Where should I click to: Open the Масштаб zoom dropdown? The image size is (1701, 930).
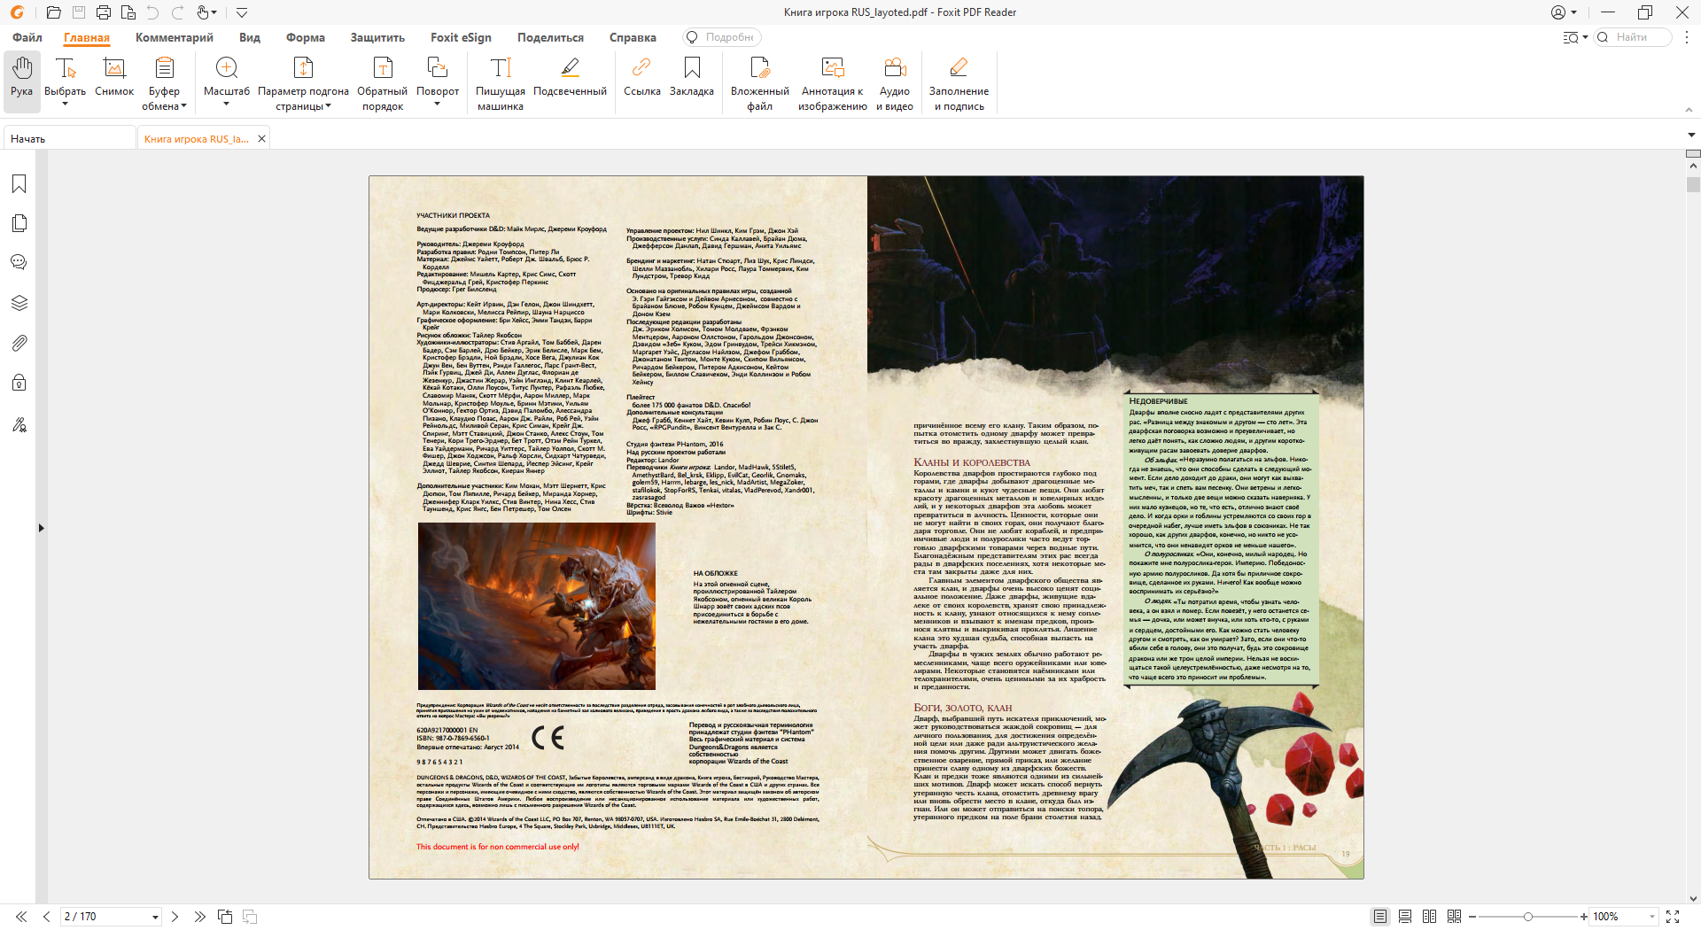[x=226, y=105]
